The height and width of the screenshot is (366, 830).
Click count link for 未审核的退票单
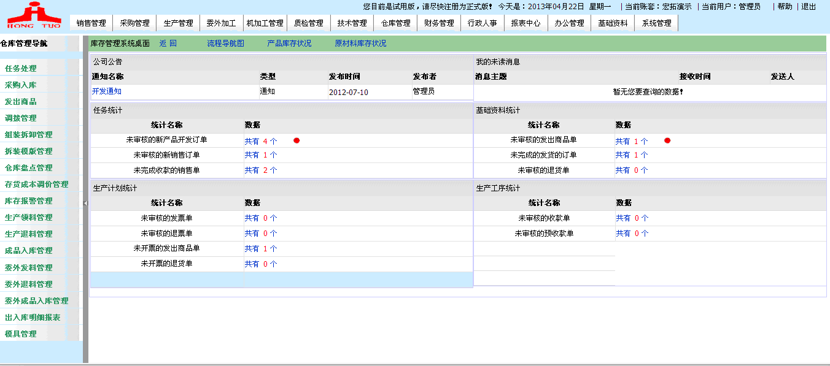[261, 234]
